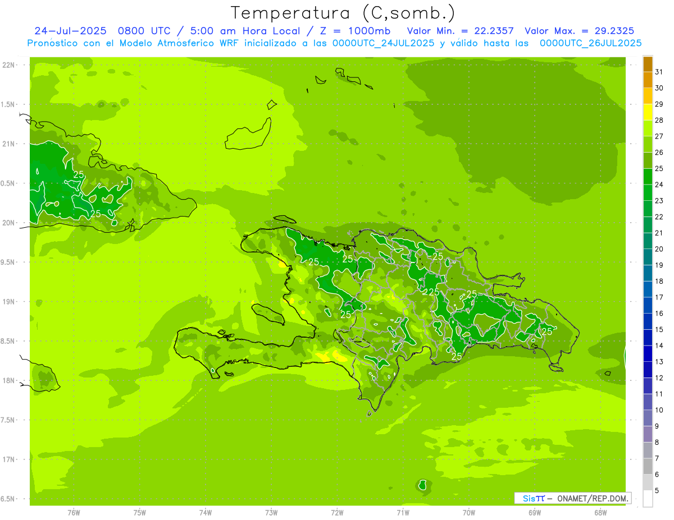Click the "18N" latitude axis label
This screenshot has height=520, width=674.
(10, 381)
